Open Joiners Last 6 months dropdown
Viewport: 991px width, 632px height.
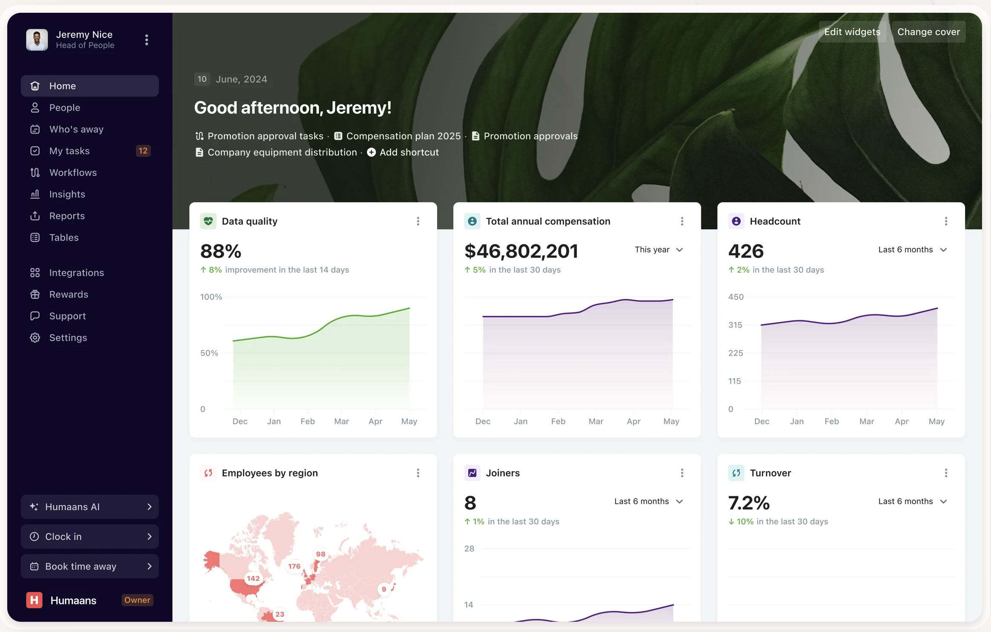pyautogui.click(x=648, y=501)
